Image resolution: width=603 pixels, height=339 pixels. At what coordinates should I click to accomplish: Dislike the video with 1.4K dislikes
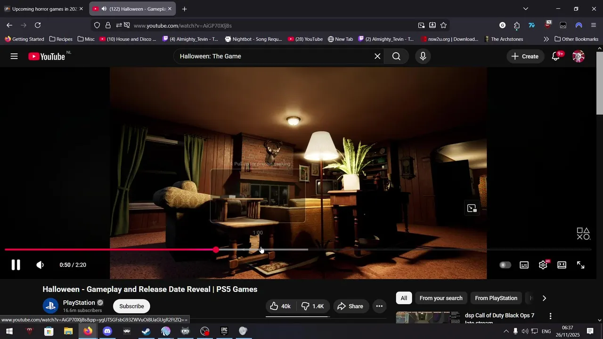pyautogui.click(x=313, y=307)
